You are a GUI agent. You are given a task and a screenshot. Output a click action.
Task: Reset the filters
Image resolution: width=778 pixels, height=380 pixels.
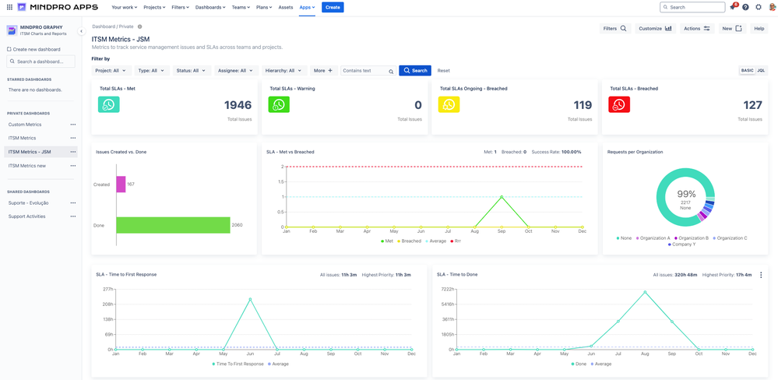[x=444, y=71]
